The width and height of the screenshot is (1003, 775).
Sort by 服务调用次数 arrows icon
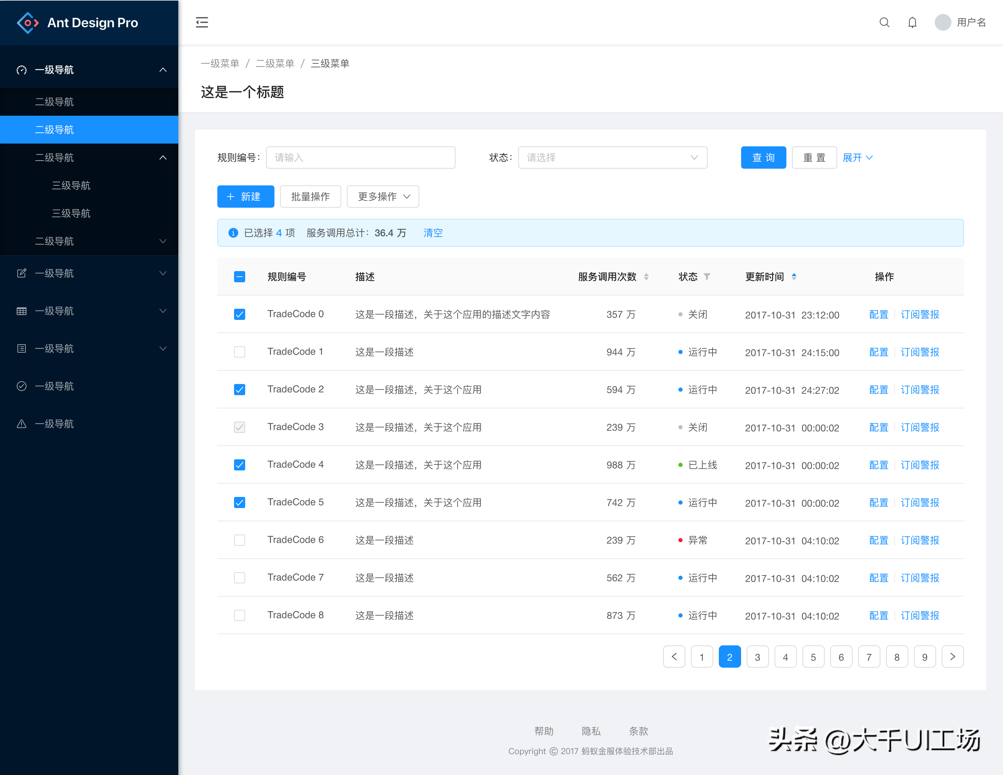[x=646, y=277]
